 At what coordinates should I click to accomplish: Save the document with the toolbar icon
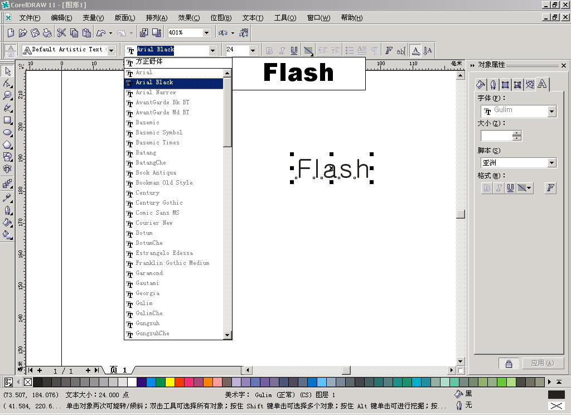pyautogui.click(x=35, y=33)
